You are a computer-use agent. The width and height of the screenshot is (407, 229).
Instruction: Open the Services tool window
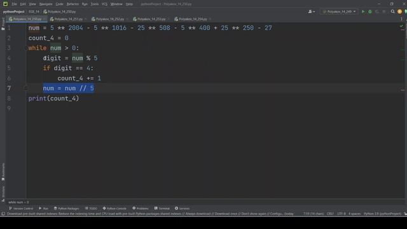(x=183, y=209)
